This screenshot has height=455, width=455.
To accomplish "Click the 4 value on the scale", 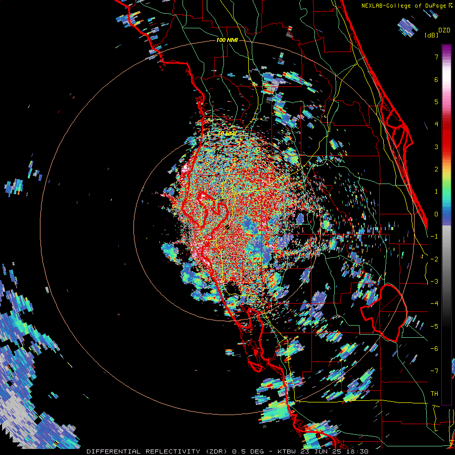I will pyautogui.click(x=436, y=124).
